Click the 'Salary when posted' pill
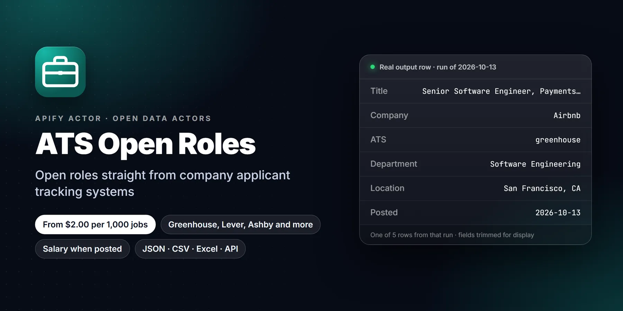 pos(82,249)
